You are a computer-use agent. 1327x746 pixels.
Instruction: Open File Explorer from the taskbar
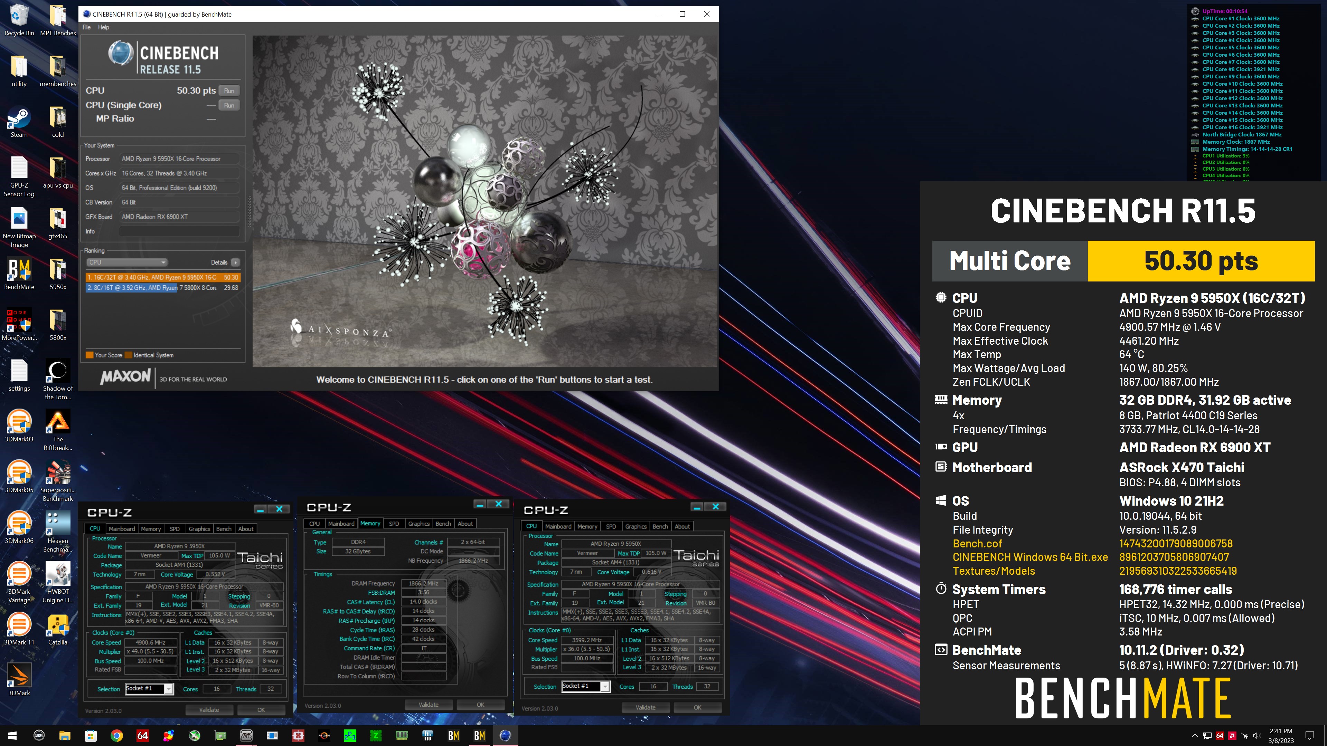tap(65, 736)
